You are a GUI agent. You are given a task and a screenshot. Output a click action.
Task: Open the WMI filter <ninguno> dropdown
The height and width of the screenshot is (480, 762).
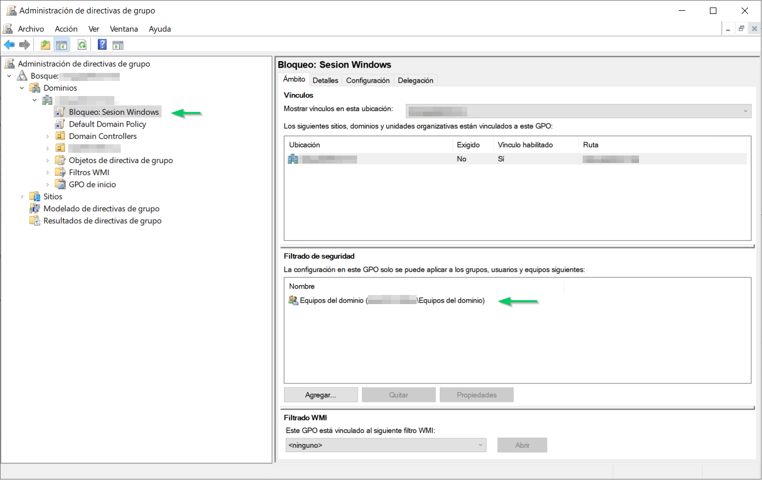coord(386,445)
